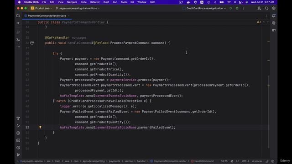The height and width of the screenshot is (164, 292).
Task: Open the Project tool window folder icon
Action: [18, 16]
